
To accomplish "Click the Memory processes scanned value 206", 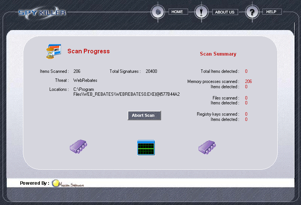I will (248, 81).
